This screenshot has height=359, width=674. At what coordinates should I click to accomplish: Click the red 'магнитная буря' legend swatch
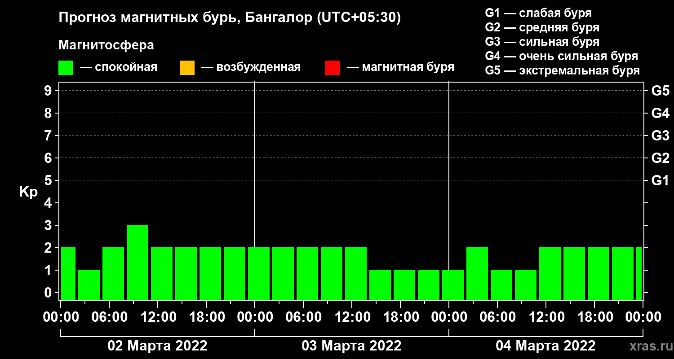click(x=333, y=68)
